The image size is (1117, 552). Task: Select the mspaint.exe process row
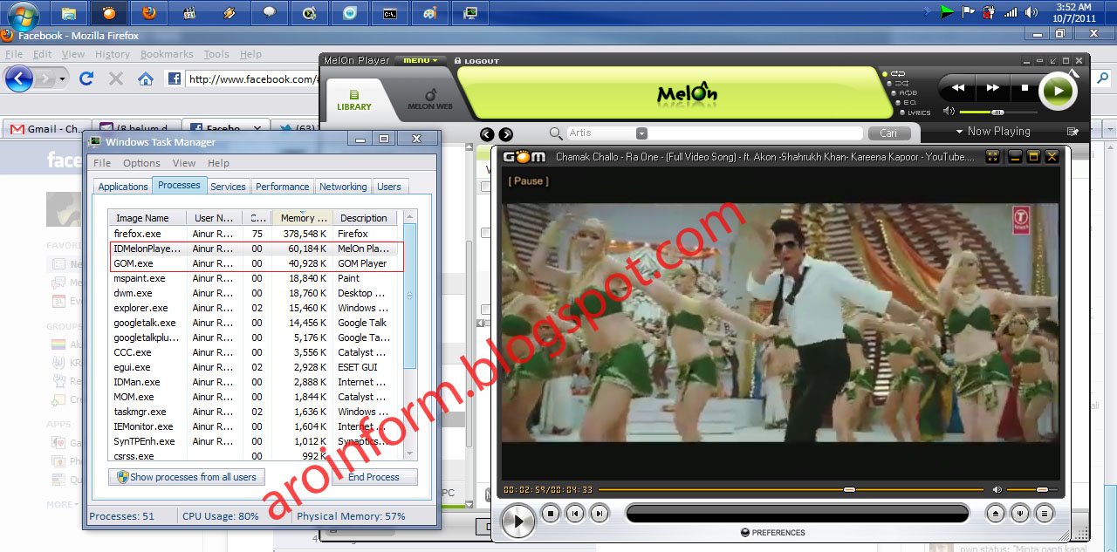click(255, 278)
